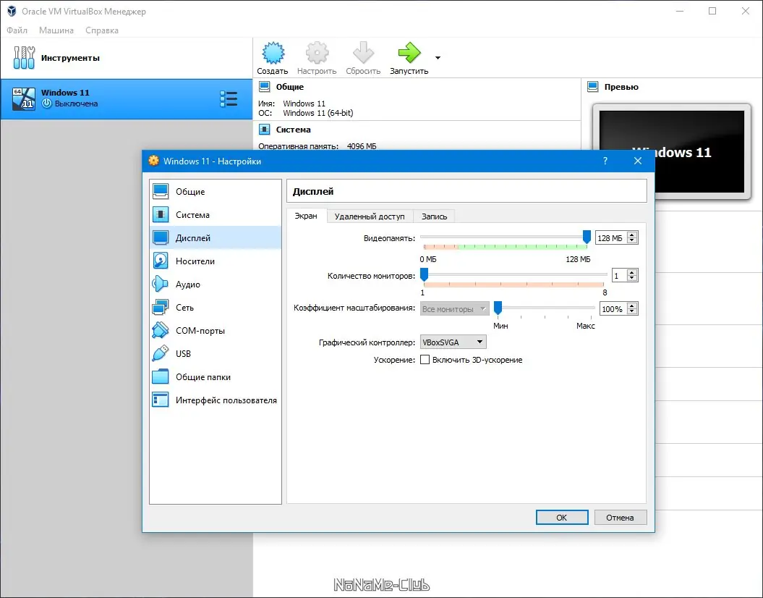The height and width of the screenshot is (598, 763).
Task: Click the Превью section icon
Action: (x=593, y=87)
